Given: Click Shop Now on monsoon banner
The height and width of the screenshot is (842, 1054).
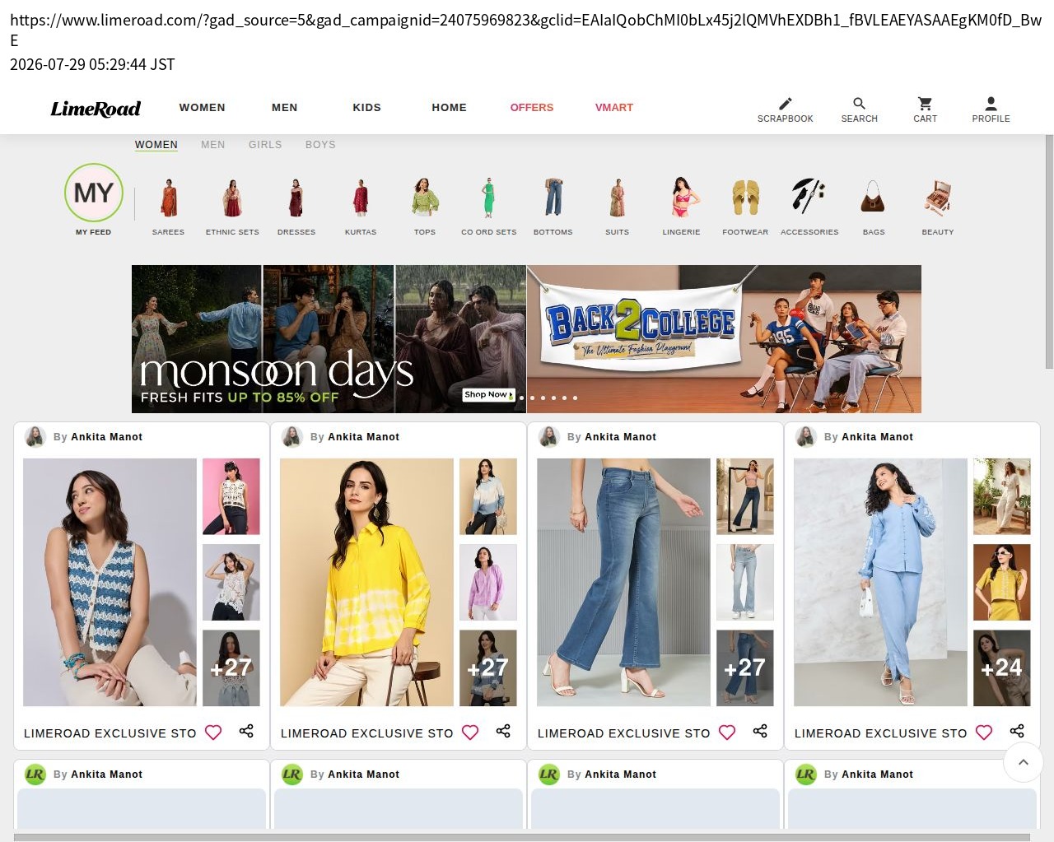Looking at the screenshot, I should coord(489,395).
